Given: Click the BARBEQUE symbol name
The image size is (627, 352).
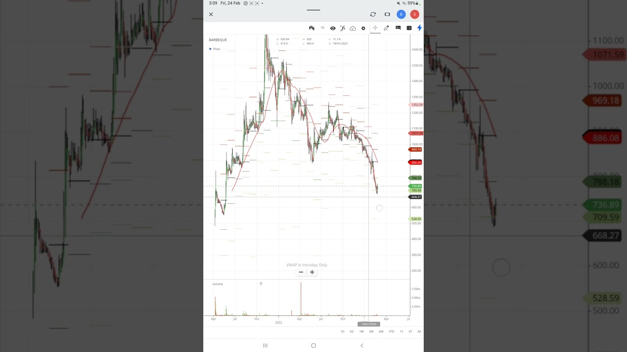Looking at the screenshot, I should (218, 40).
